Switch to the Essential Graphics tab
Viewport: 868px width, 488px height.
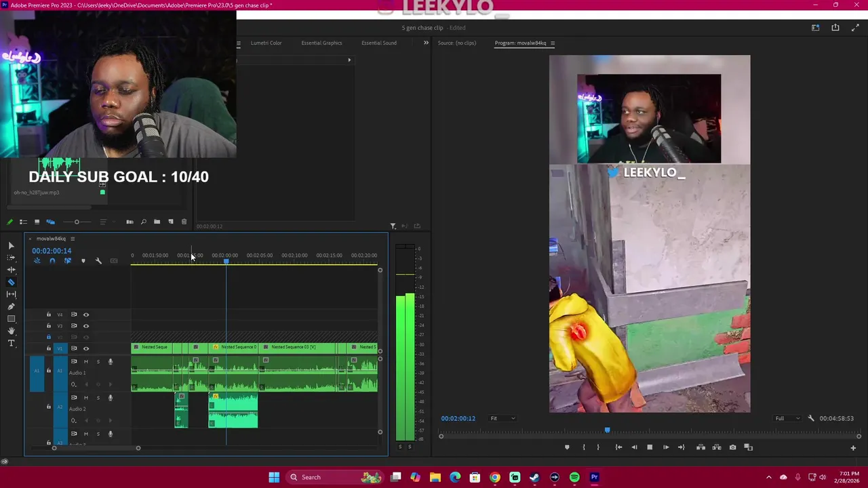click(x=321, y=43)
